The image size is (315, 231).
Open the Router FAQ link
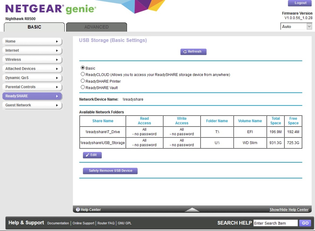point(106,223)
